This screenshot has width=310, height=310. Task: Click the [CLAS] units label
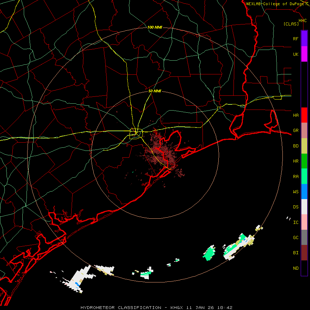pos(291,24)
